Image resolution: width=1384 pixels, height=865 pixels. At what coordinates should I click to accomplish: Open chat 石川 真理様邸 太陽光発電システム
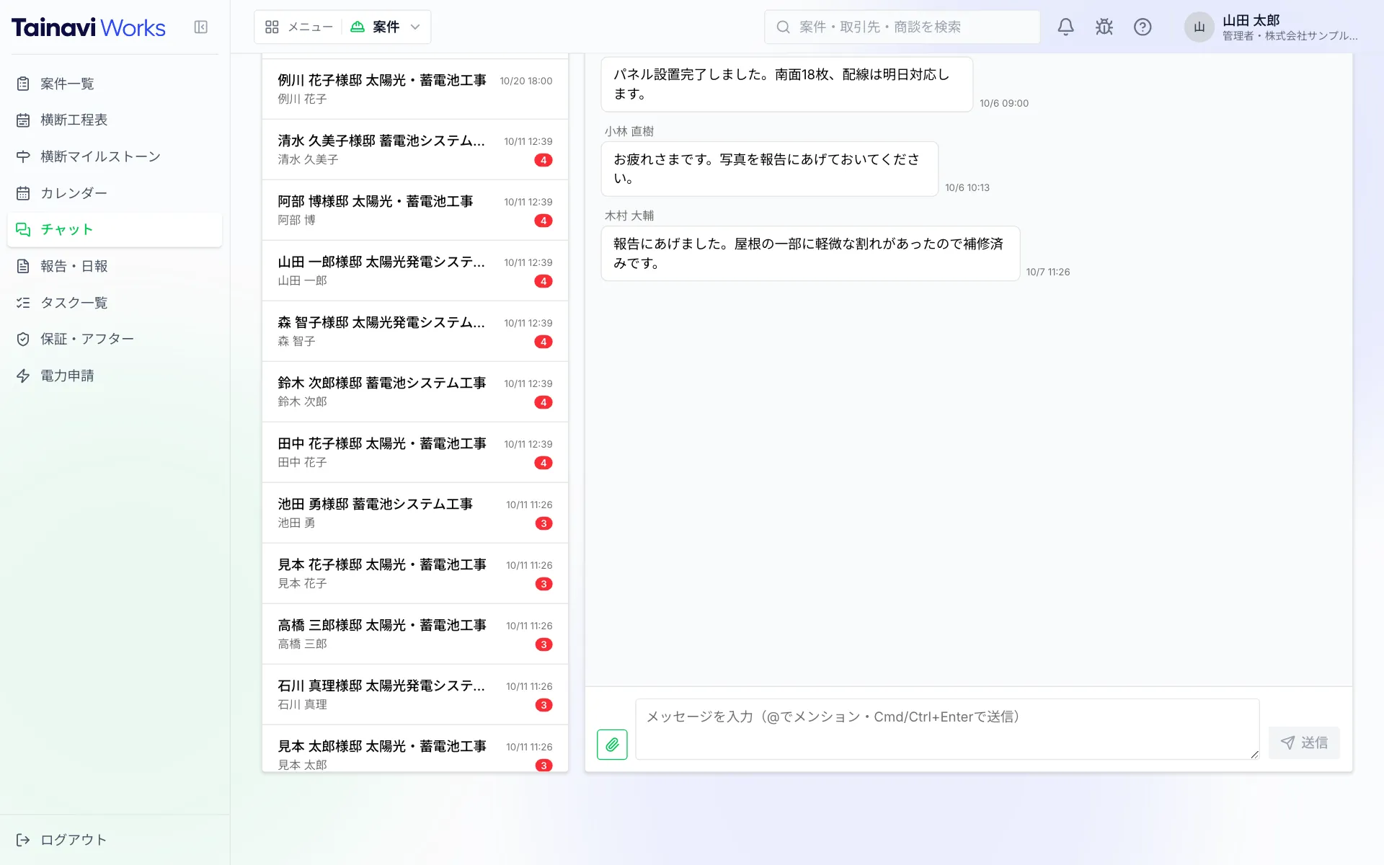coord(415,694)
